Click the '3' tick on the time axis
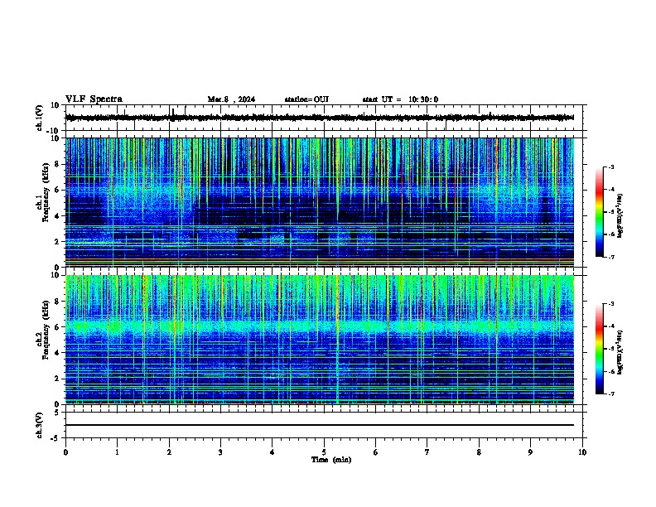The width and height of the screenshot is (656, 507). [x=220, y=452]
